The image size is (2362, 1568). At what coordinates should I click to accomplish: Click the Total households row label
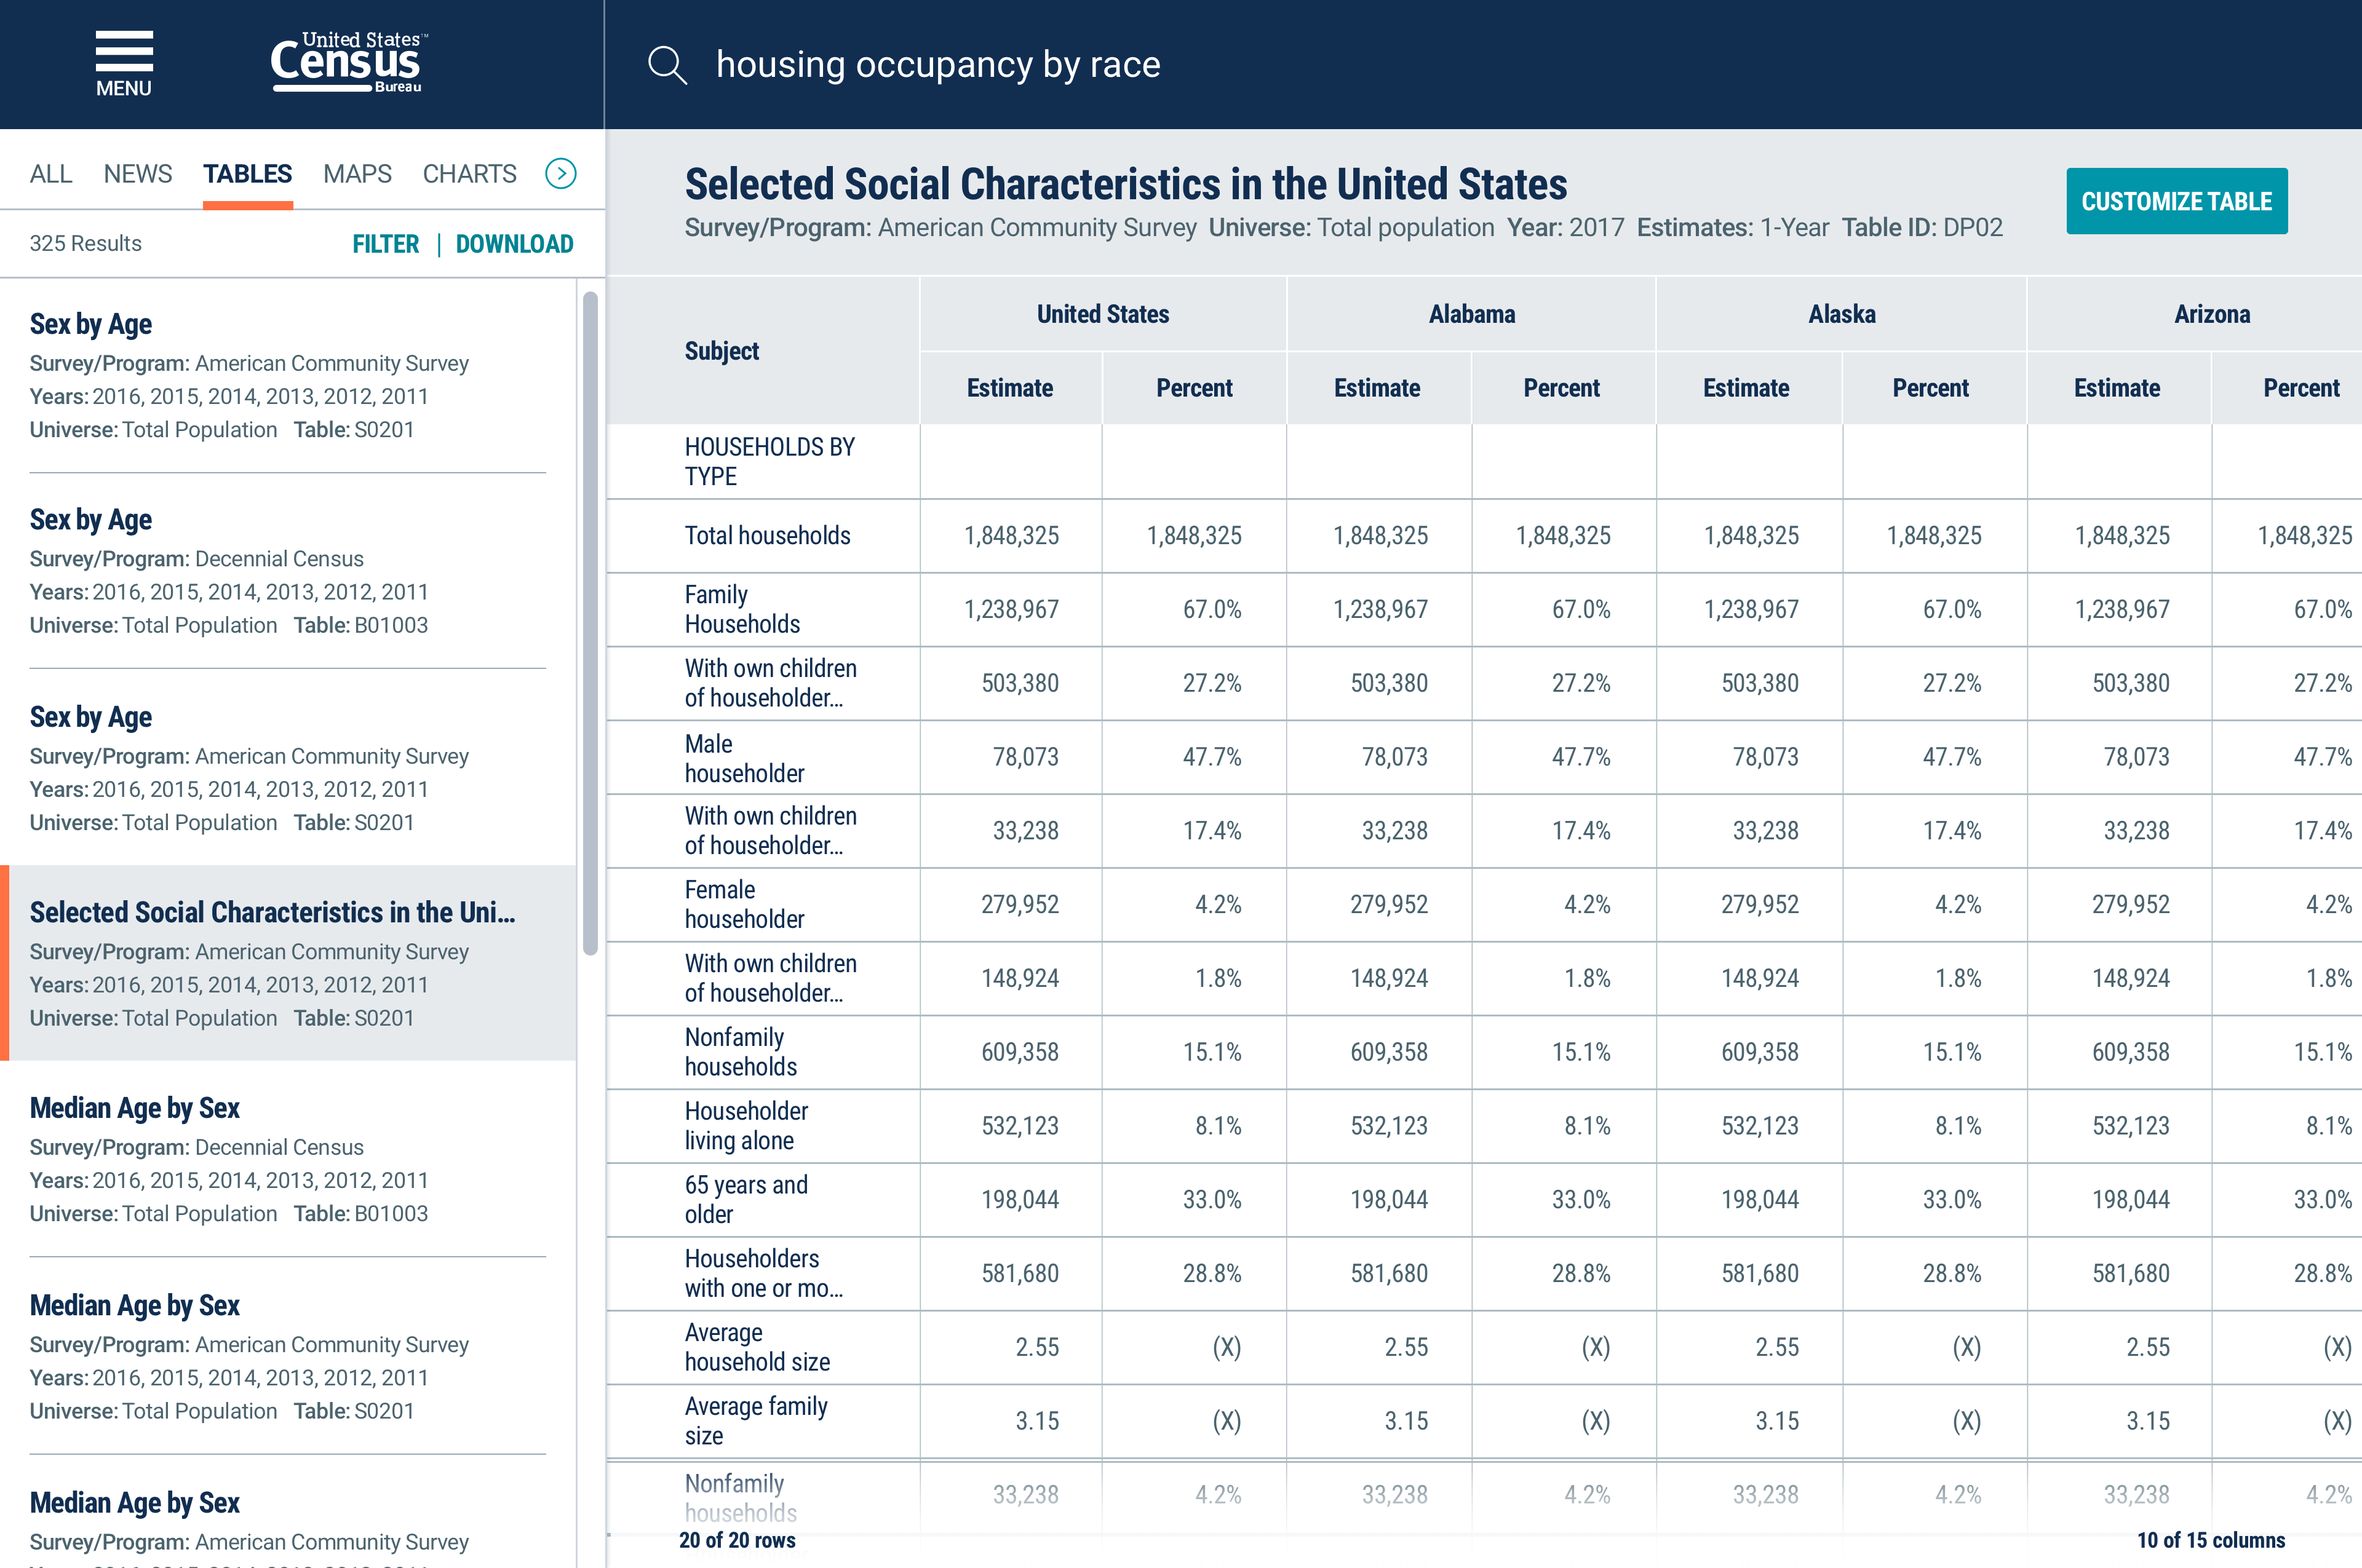click(x=767, y=536)
